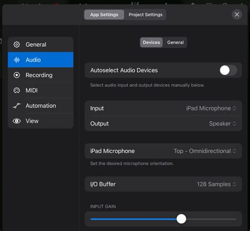Click the gear icon beside General
Screen dimensions: 250x231
coord(17,45)
